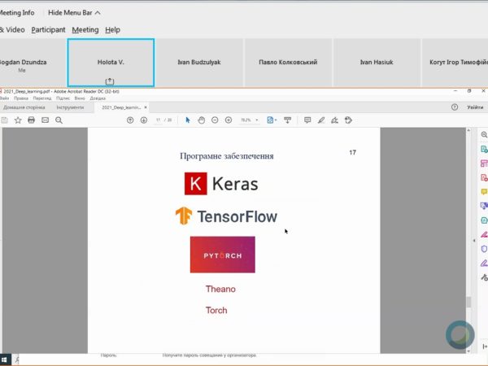Zoom in with the plus button

click(x=229, y=120)
